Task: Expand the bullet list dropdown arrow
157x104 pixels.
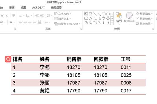Action: [x=24, y=15]
